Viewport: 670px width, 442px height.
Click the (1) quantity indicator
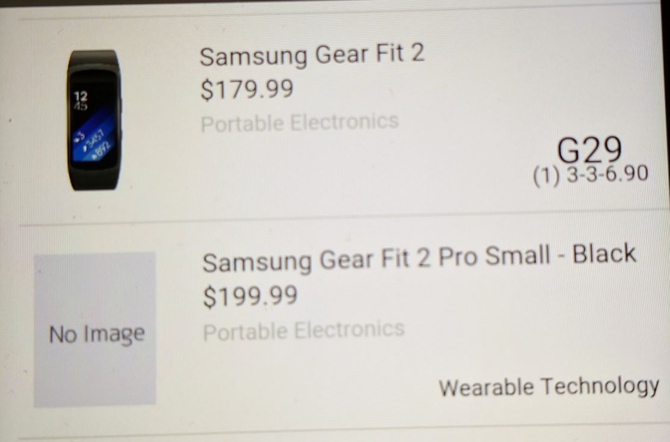click(x=546, y=176)
